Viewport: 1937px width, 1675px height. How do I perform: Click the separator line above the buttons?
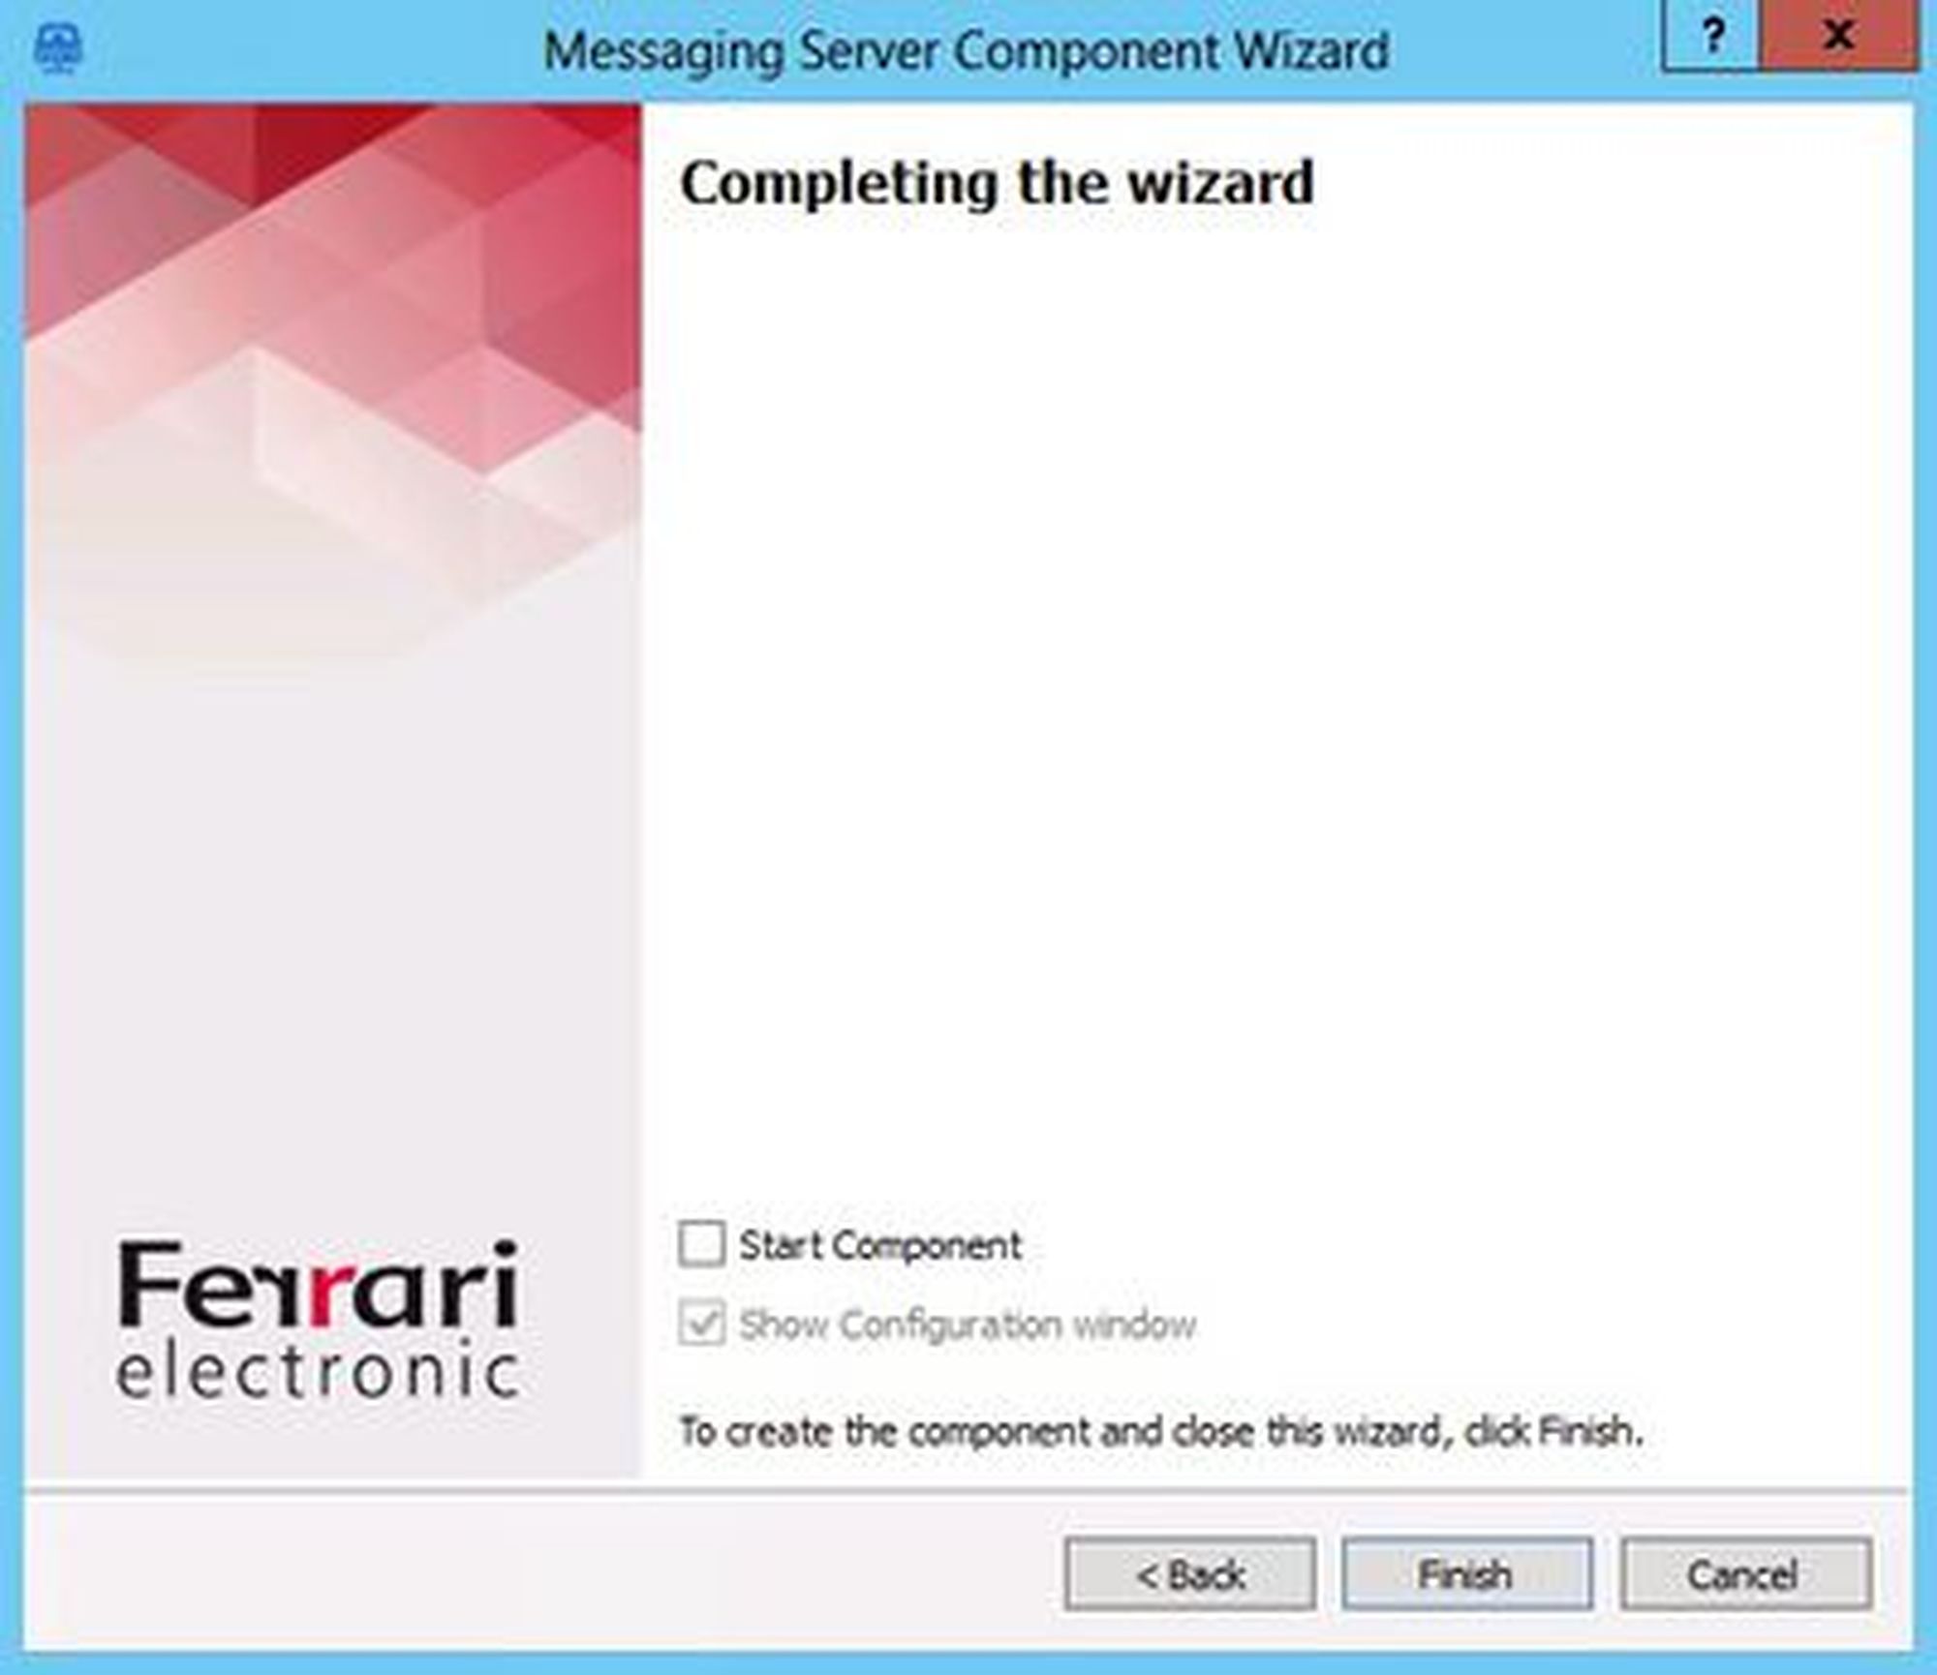pos(966,1489)
